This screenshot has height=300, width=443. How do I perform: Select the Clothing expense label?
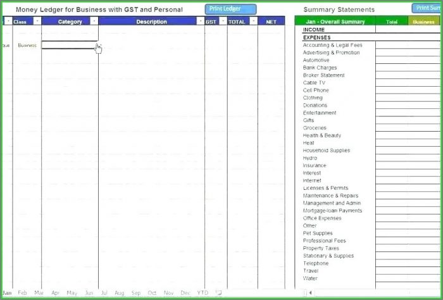[313, 97]
